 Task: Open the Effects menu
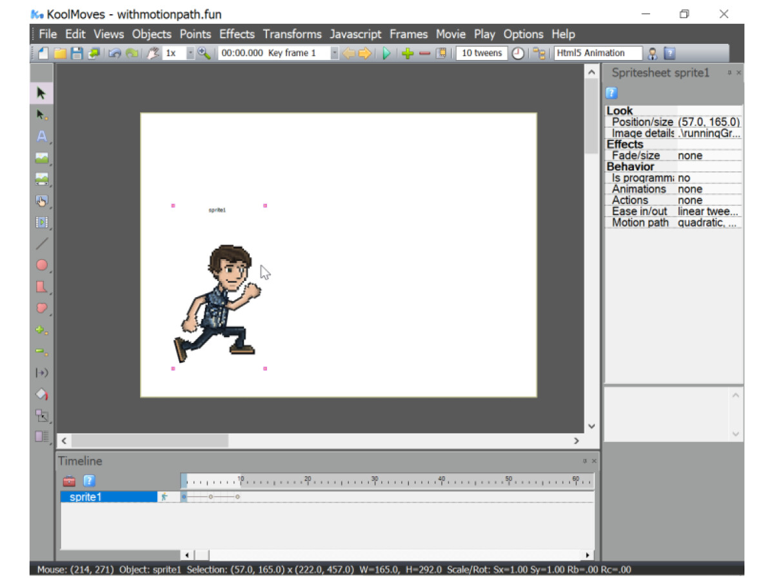click(237, 34)
